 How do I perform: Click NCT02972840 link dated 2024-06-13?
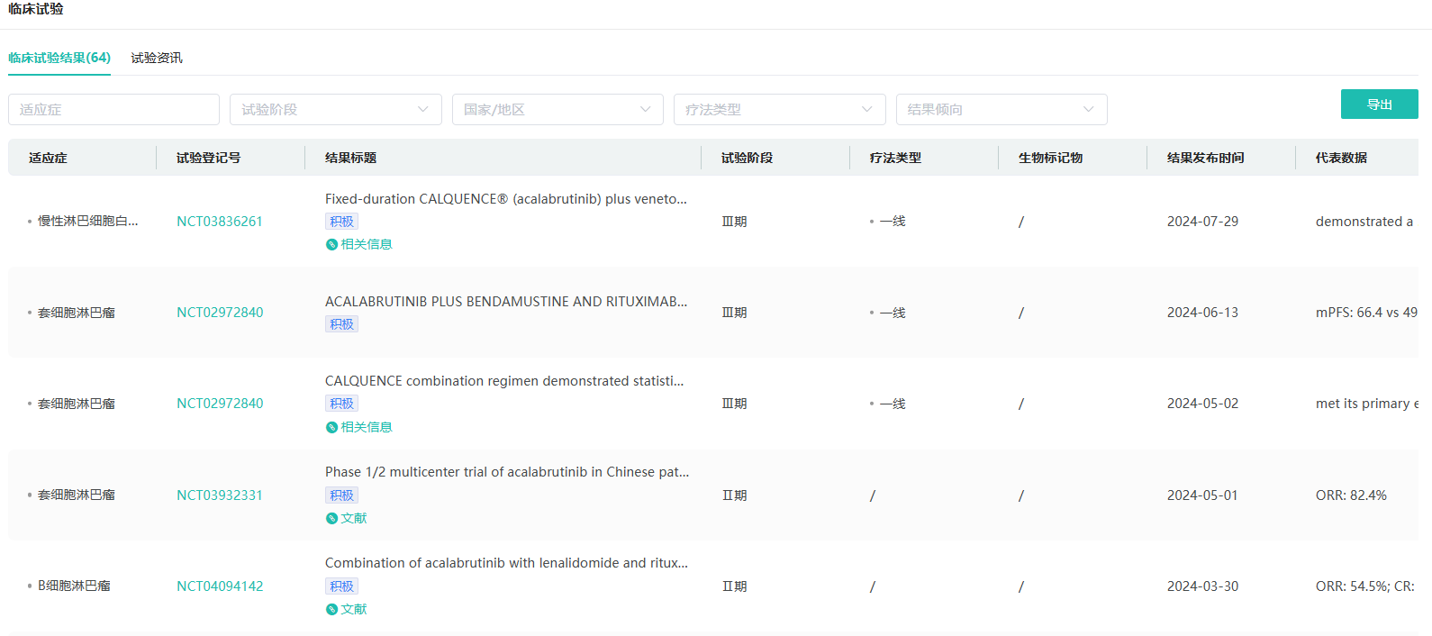220,313
